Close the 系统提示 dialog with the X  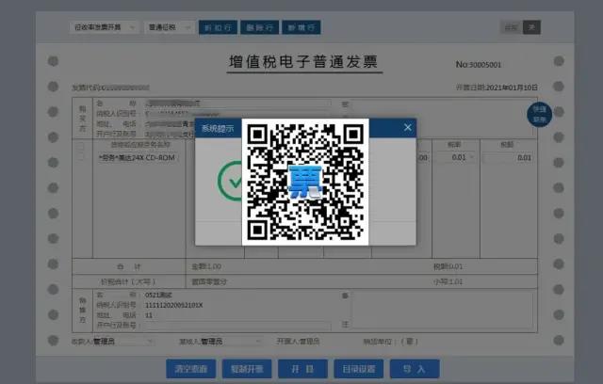tap(408, 127)
